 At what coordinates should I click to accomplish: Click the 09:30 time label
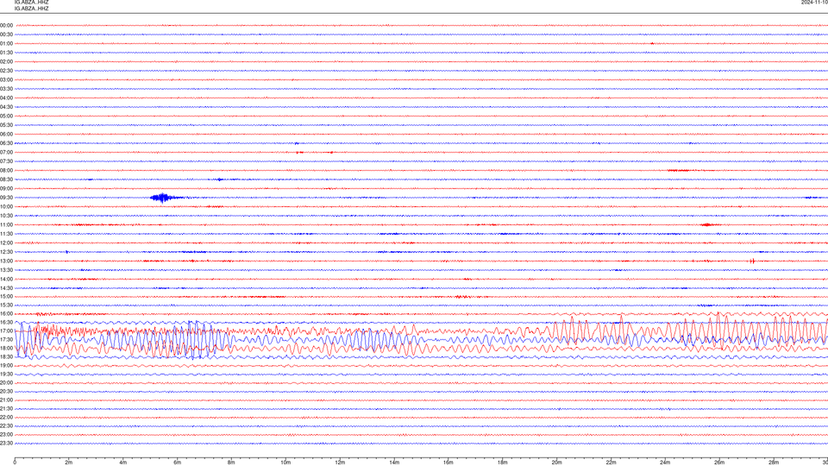[x=6, y=198]
